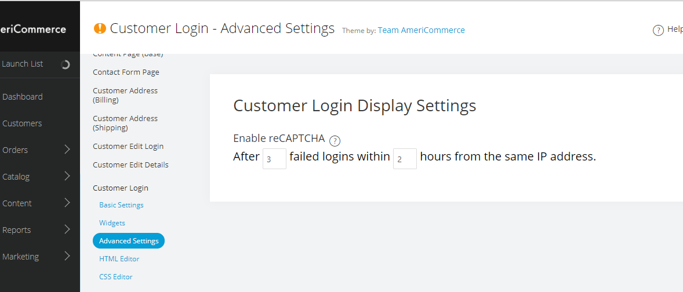Open the Marketing section
Image resolution: width=683 pixels, height=292 pixels.
coord(20,256)
